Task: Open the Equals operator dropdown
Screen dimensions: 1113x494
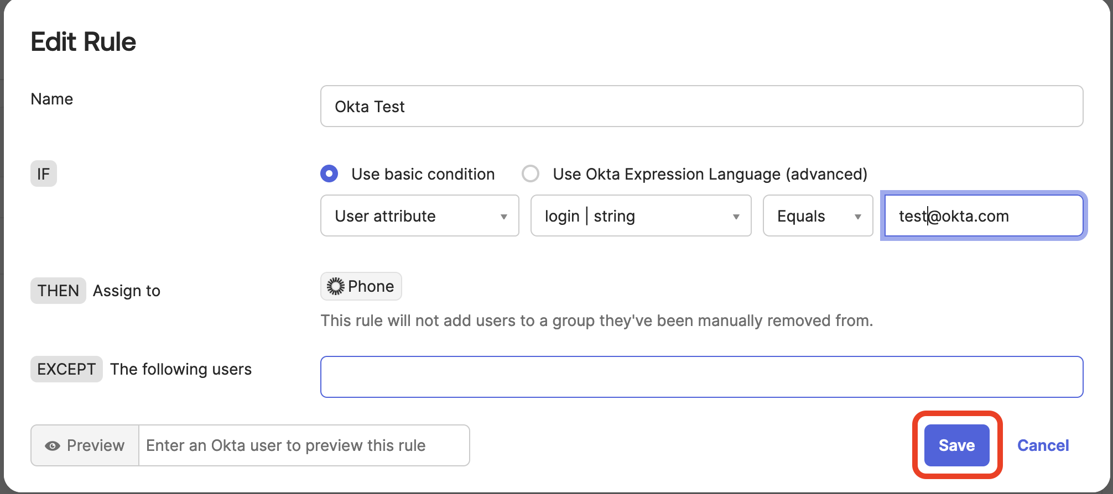Action: point(818,216)
